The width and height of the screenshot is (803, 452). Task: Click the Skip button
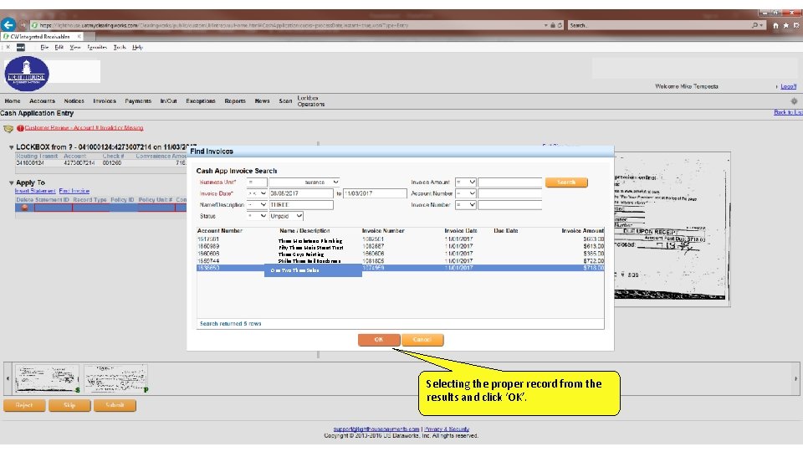pyautogui.click(x=69, y=405)
